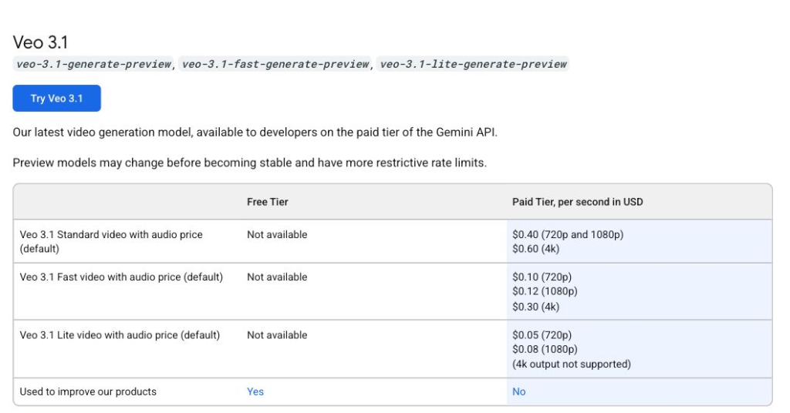This screenshot has width=790, height=413.
Task: Click the Free Tier column header
Action: point(267,202)
